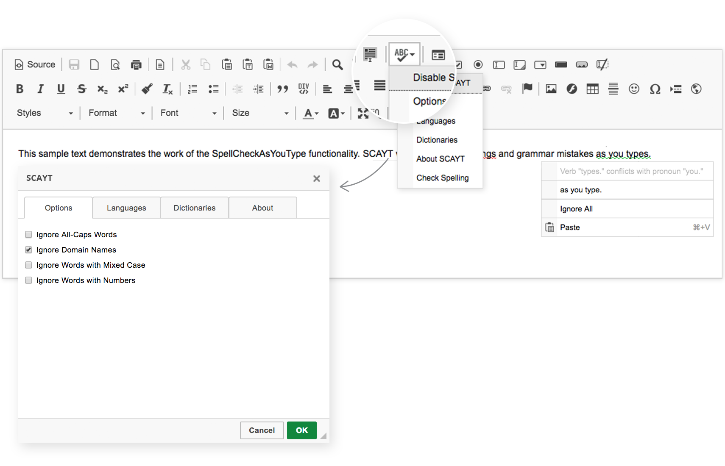Choose Paste from Word icon
This screenshot has width=725, height=466.
point(268,64)
